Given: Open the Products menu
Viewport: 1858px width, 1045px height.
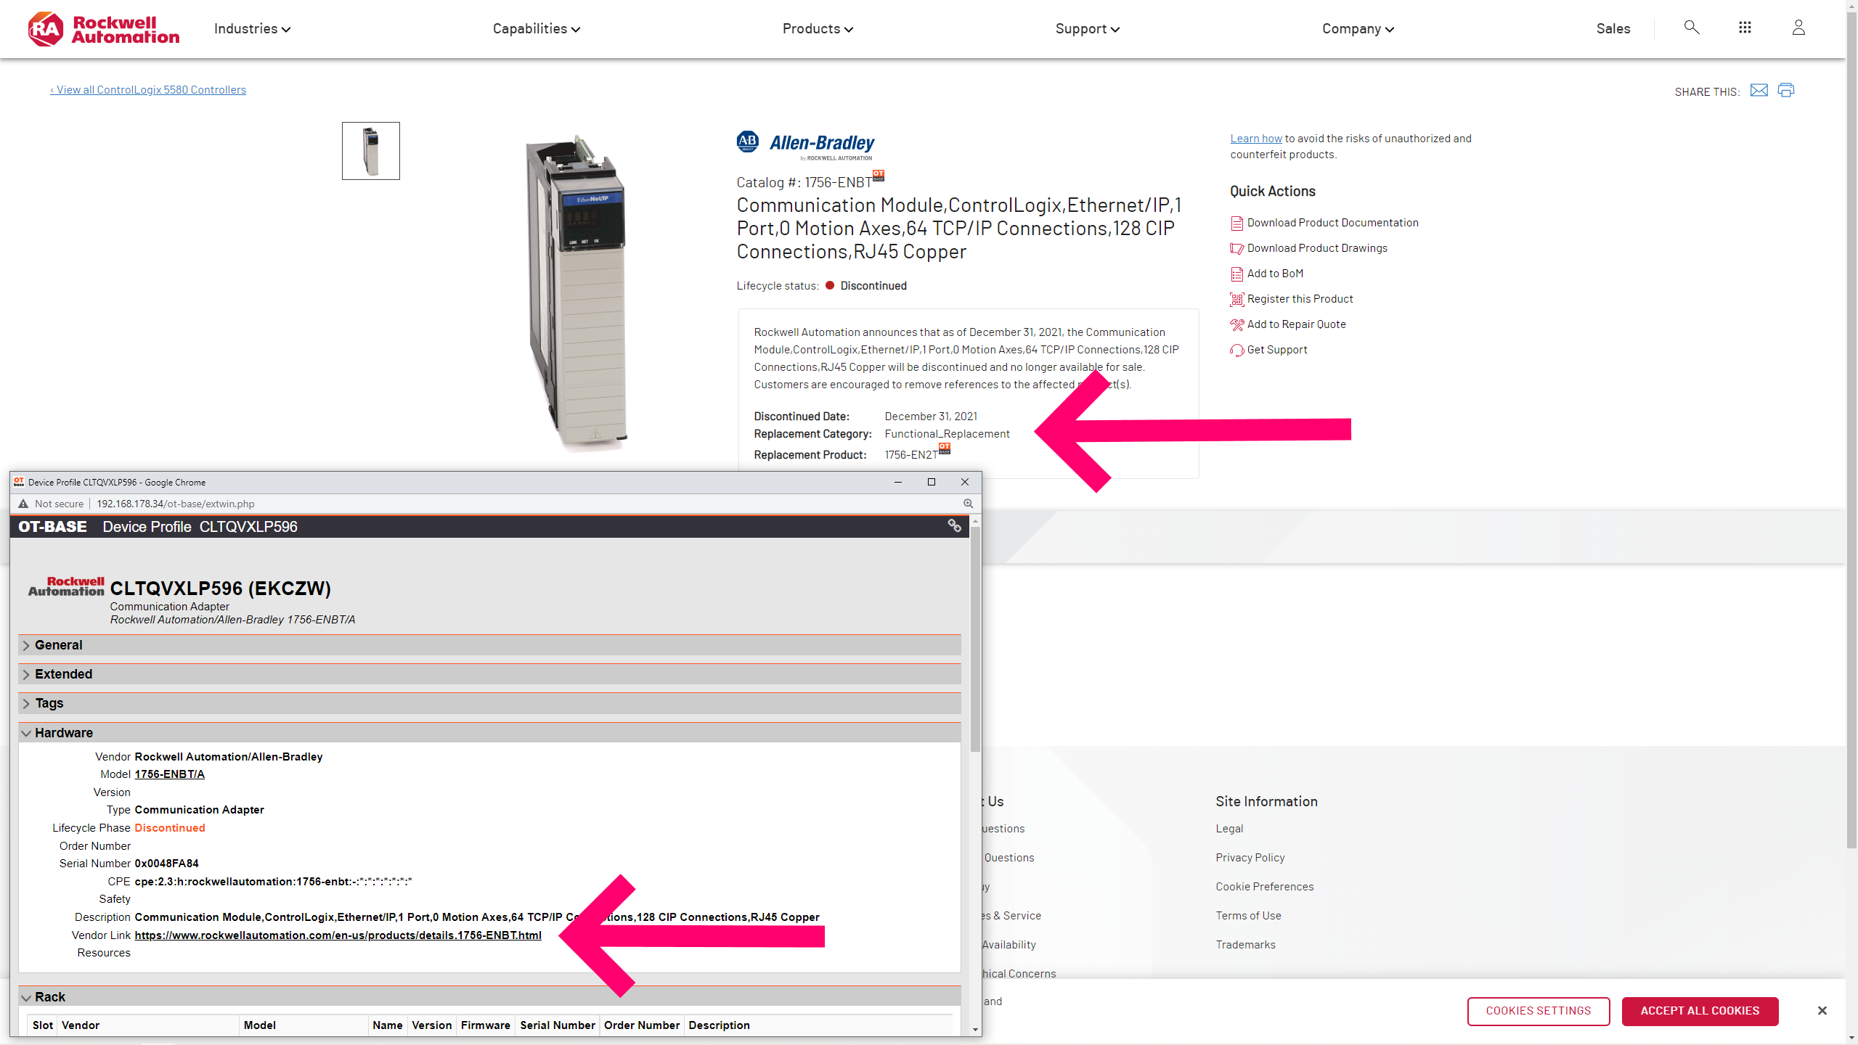Looking at the screenshot, I should pyautogui.click(x=818, y=29).
